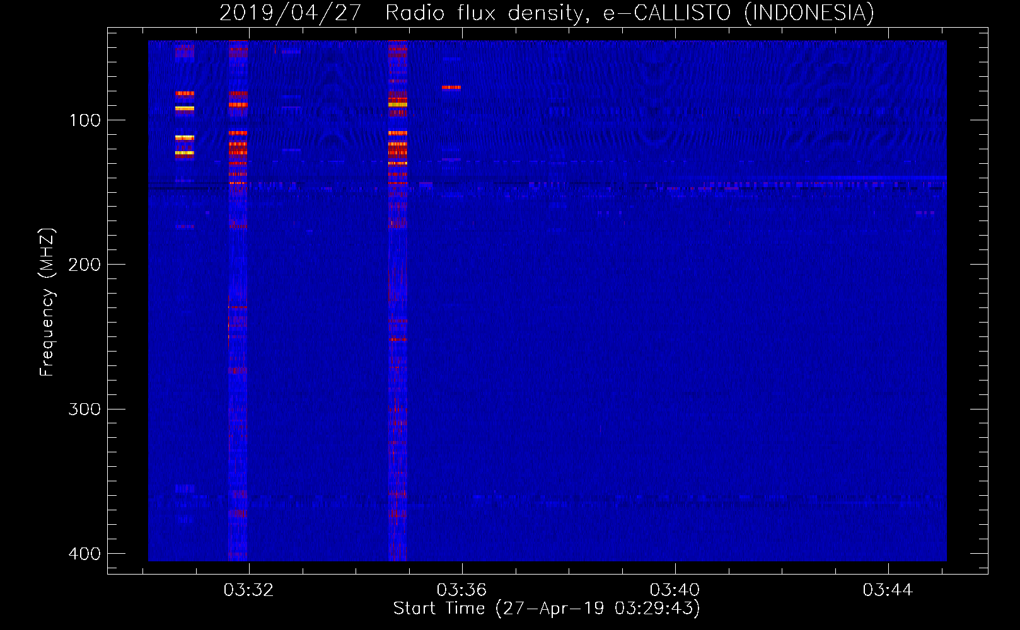
Task: Click the 03:32 time tick label
Action: (248, 590)
